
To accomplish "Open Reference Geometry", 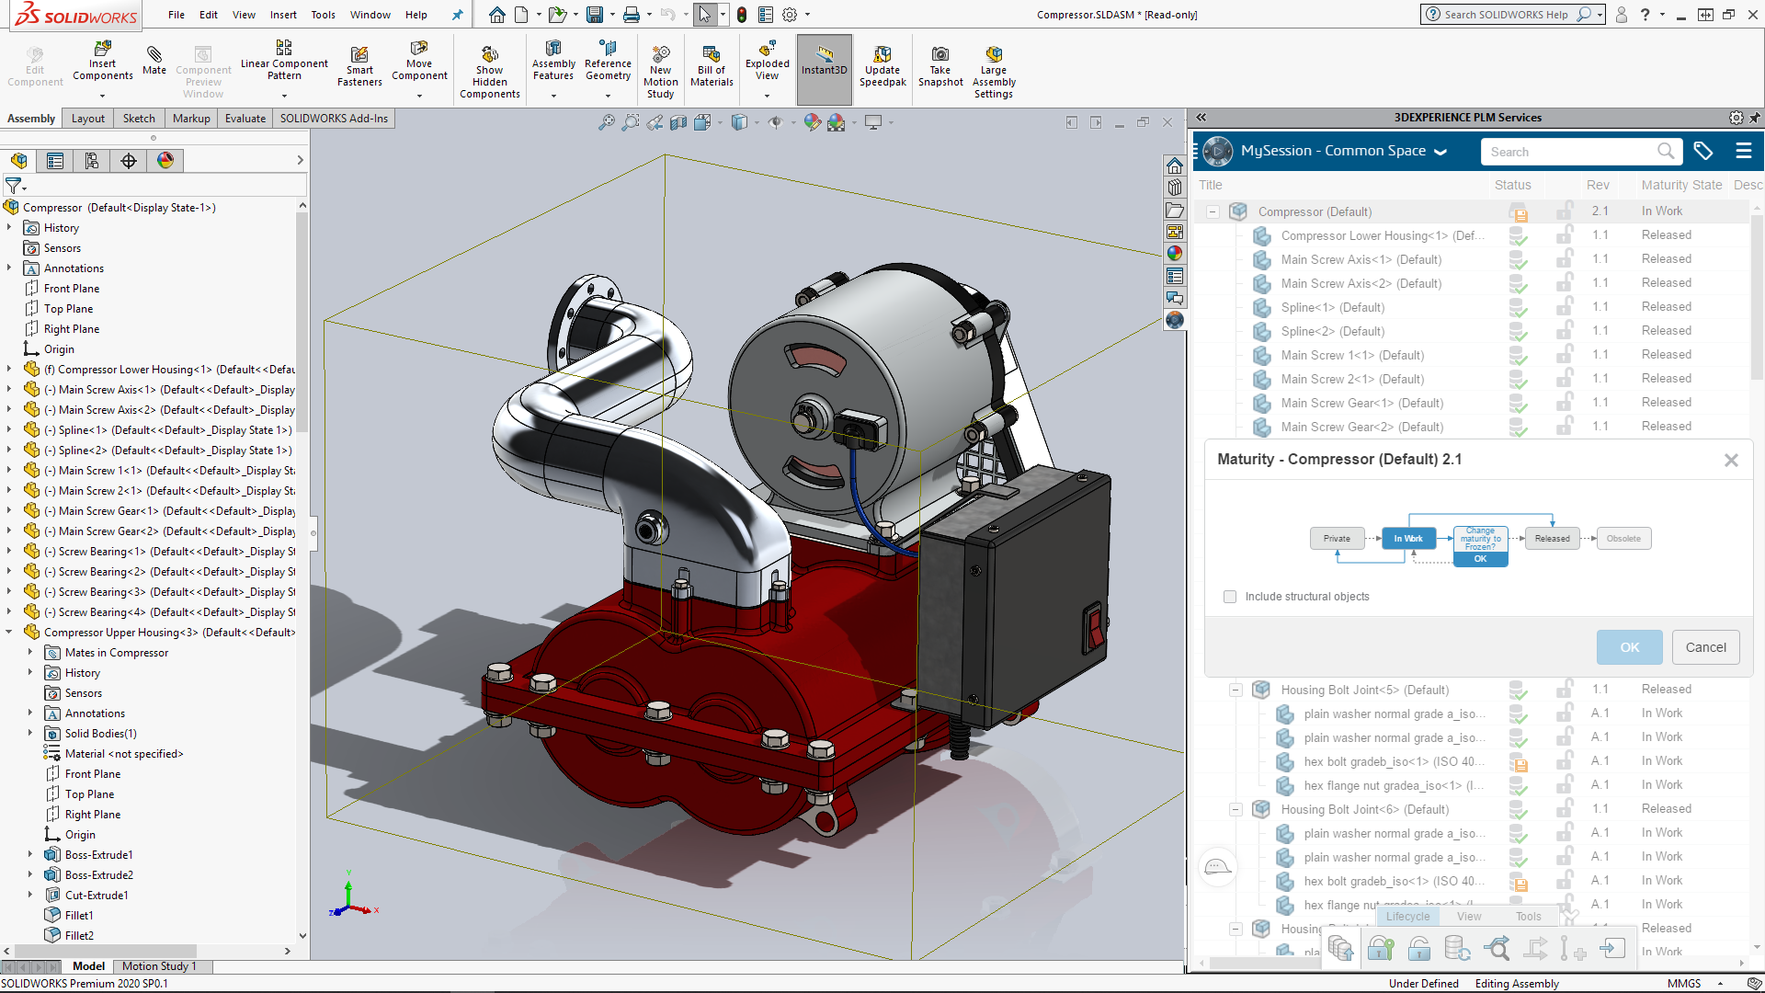I will pyautogui.click(x=608, y=64).
